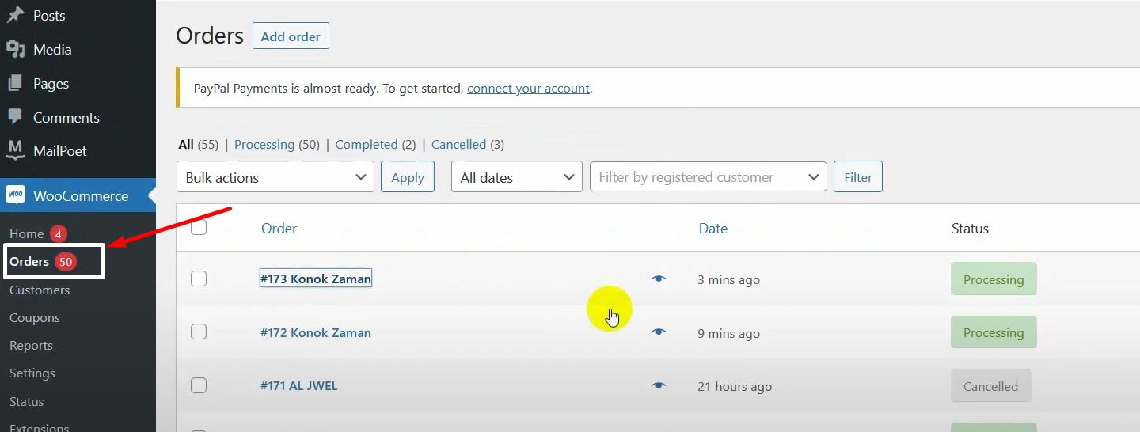This screenshot has height=432, width=1140.
Task: Open Customers in WooCommerce submenu
Action: point(40,290)
